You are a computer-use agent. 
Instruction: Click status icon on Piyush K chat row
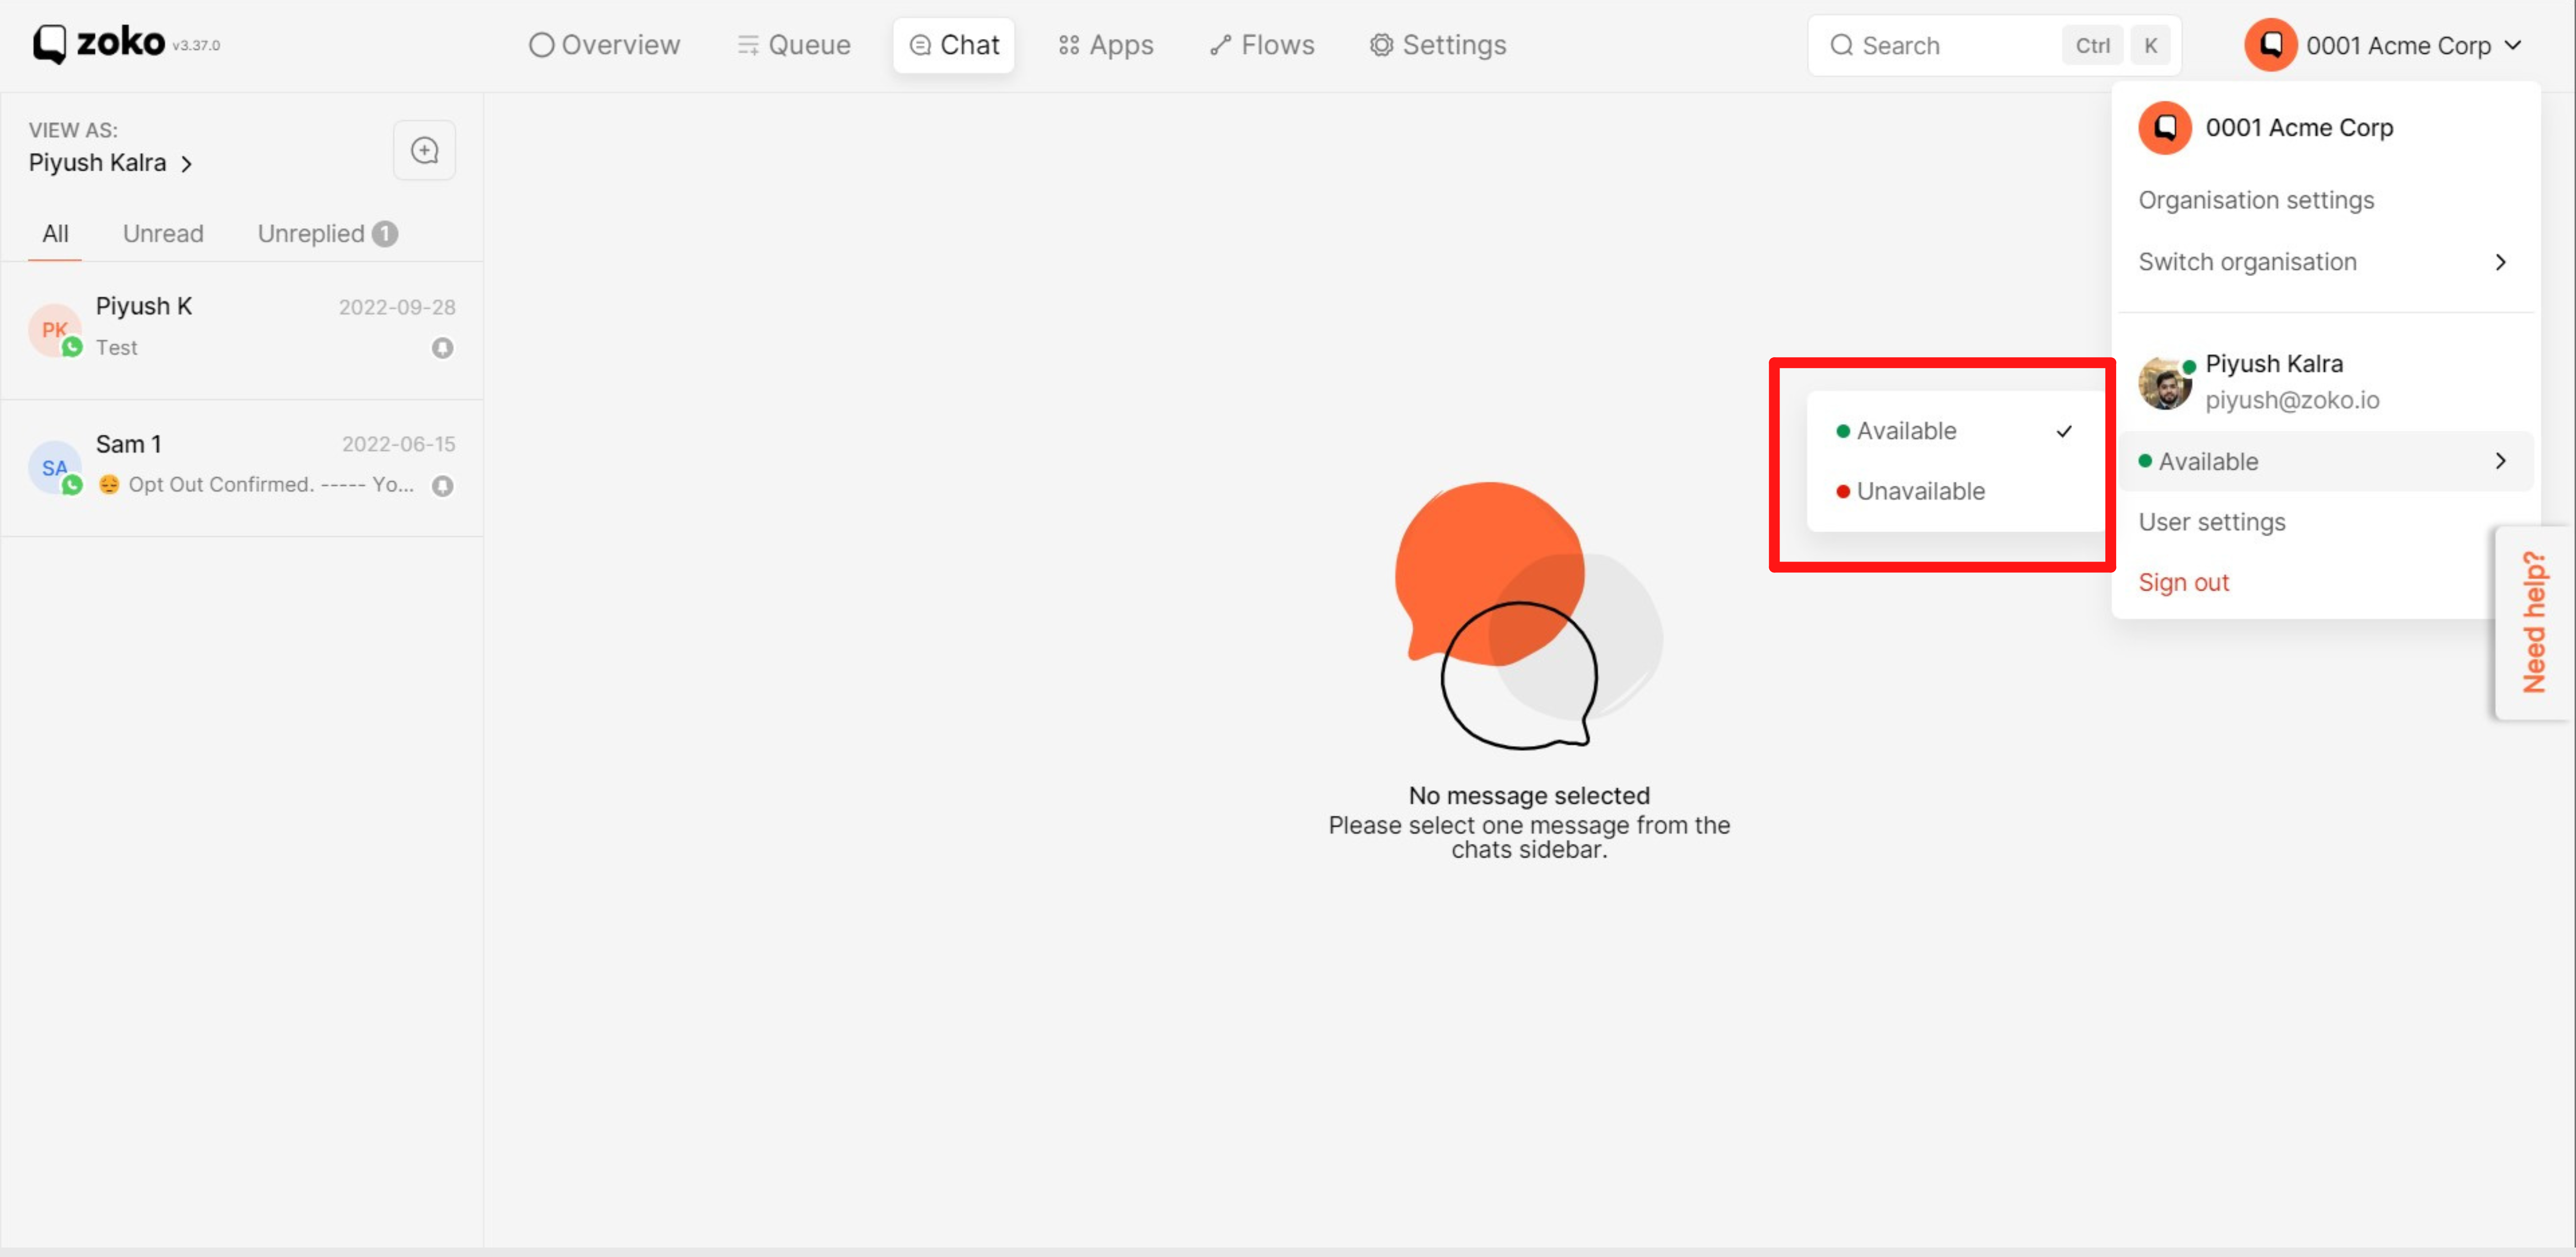(442, 348)
